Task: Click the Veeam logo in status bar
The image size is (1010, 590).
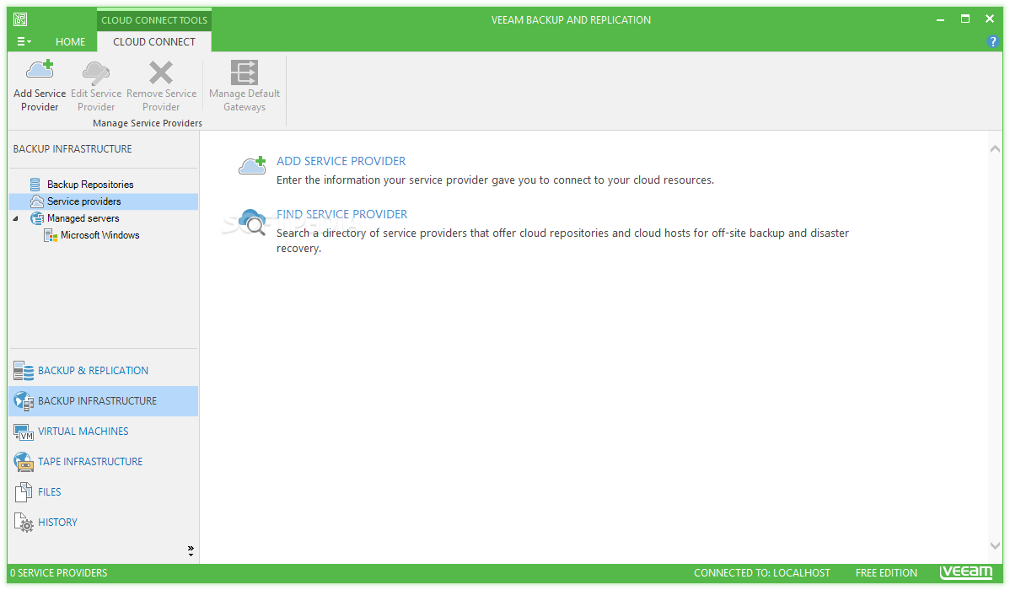Action: point(965,572)
